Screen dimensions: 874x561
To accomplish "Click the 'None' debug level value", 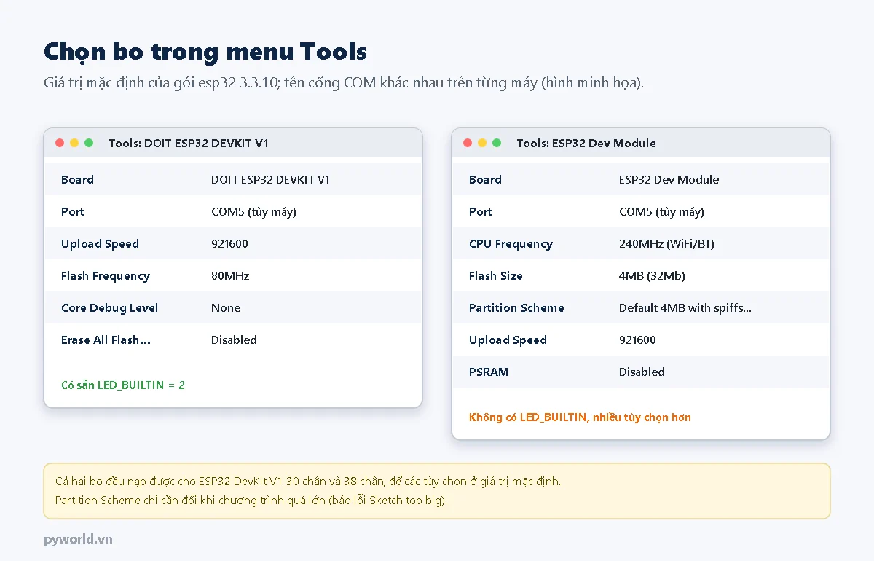I will [x=226, y=308].
